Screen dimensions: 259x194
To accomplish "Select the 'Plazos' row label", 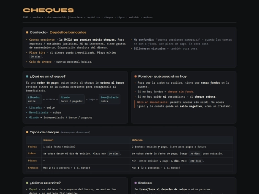I will (33, 160).
